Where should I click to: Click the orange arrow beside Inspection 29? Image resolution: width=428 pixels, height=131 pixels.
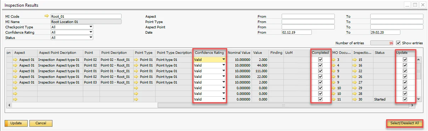point(355,88)
